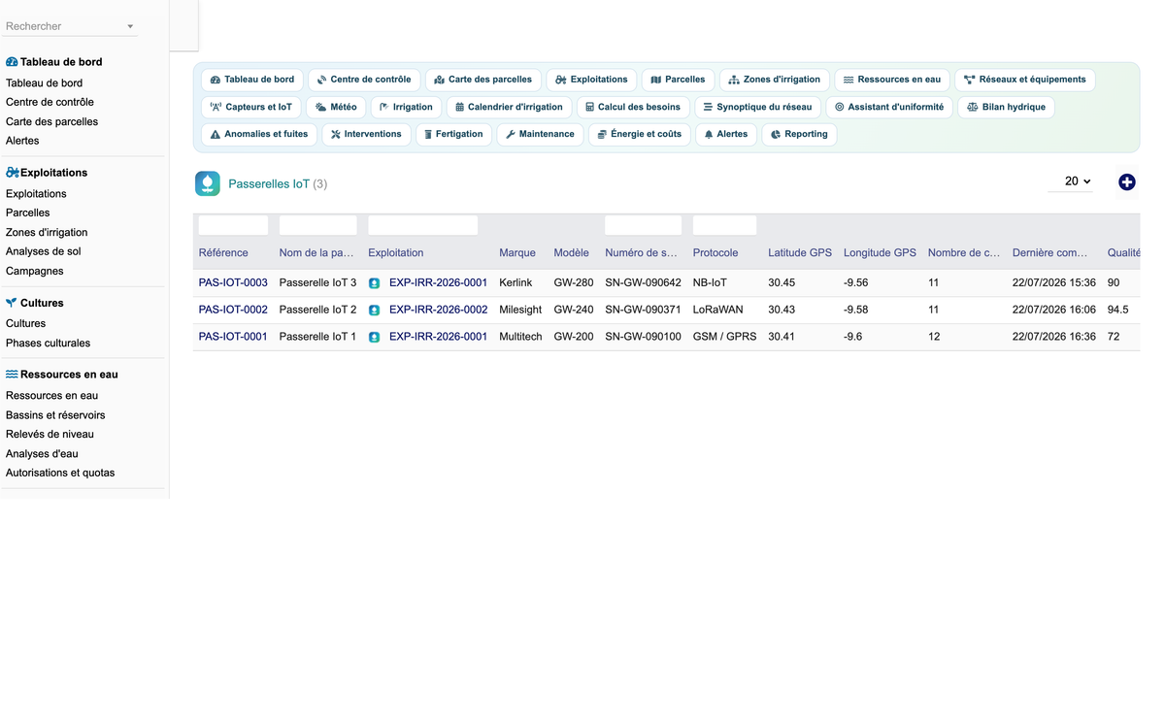Click the Protocole filter input field

[724, 225]
